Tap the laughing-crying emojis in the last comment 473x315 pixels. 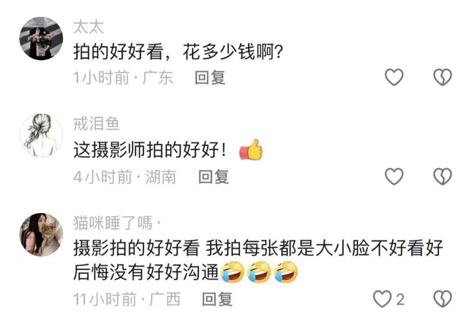(259, 272)
